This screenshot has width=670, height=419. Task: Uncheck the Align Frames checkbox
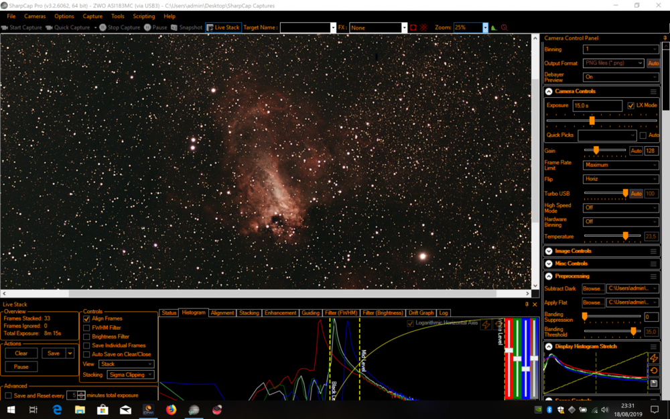86,319
